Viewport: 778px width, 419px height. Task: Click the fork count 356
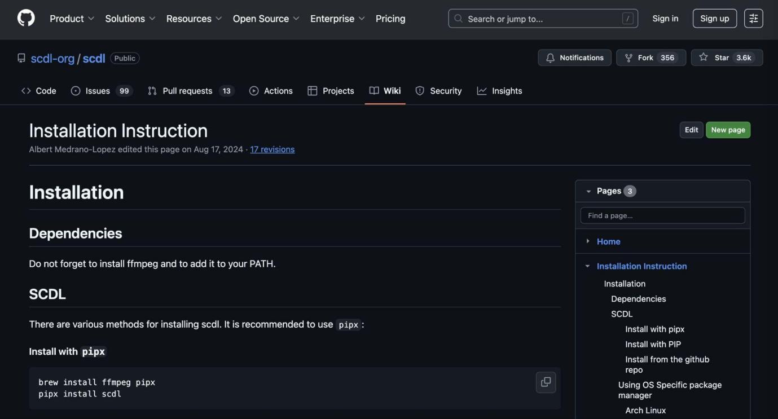click(667, 58)
